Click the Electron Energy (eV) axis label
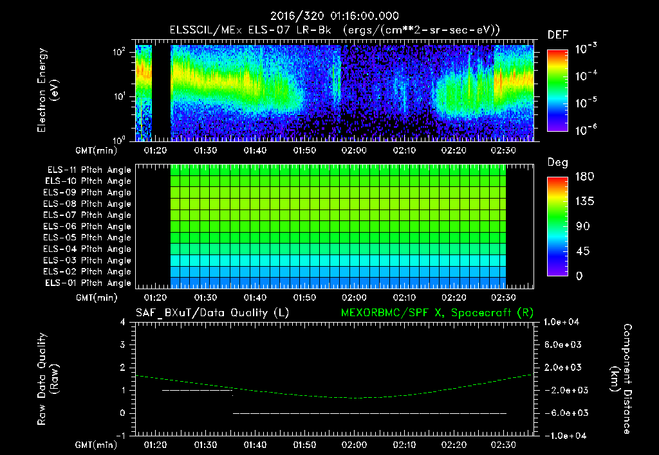Viewport: 659px width, 455px height. coord(48,90)
